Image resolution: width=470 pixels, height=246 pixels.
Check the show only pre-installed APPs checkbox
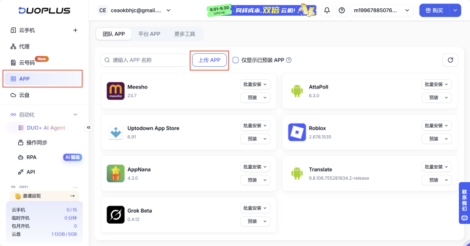click(236, 60)
